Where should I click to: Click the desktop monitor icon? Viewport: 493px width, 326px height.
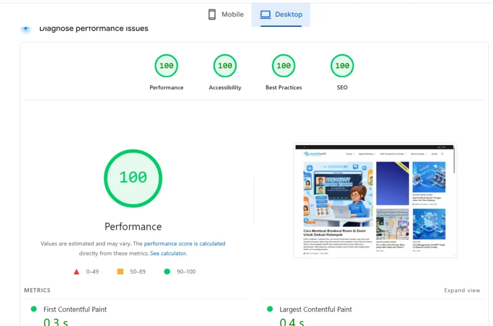pos(265,14)
